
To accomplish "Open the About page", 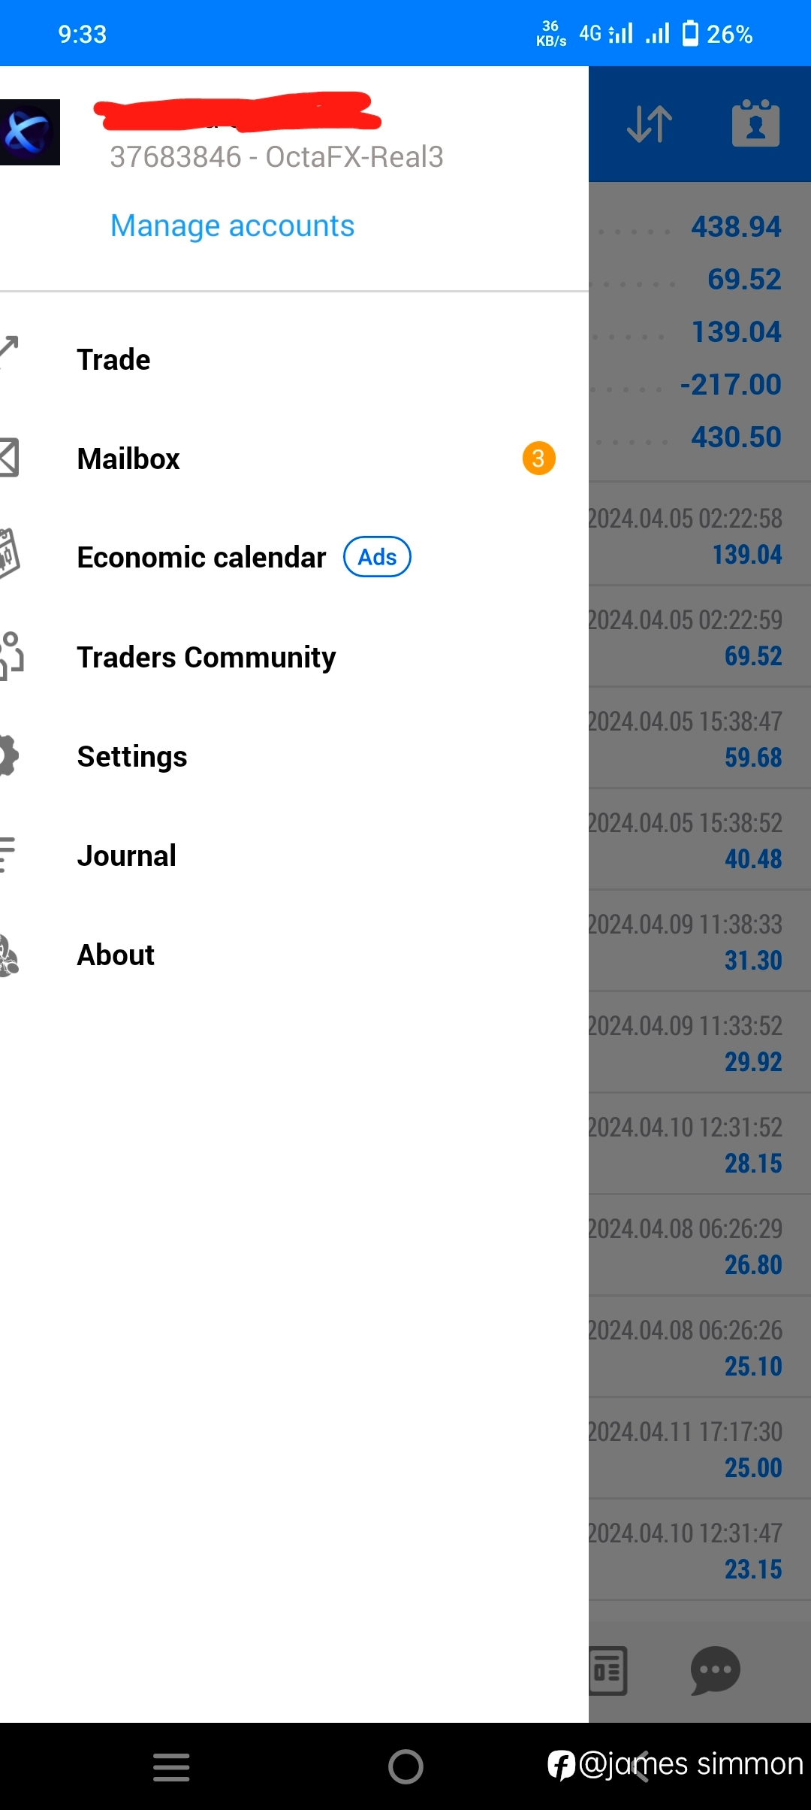I will [x=294, y=955].
